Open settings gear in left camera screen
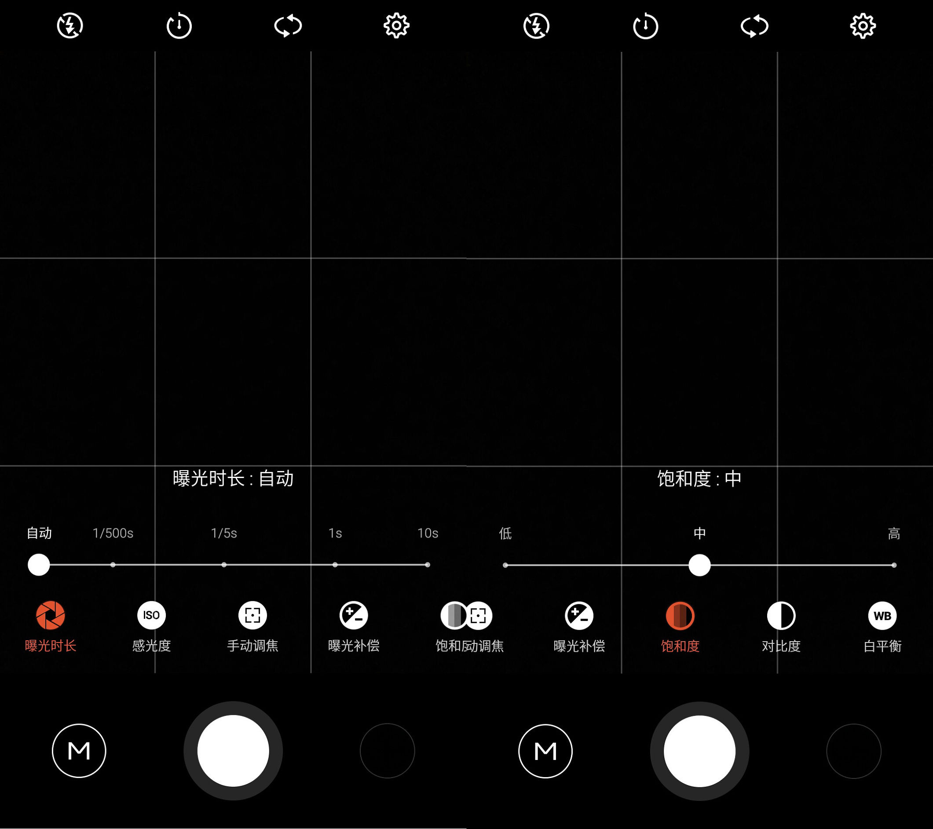 (x=396, y=26)
